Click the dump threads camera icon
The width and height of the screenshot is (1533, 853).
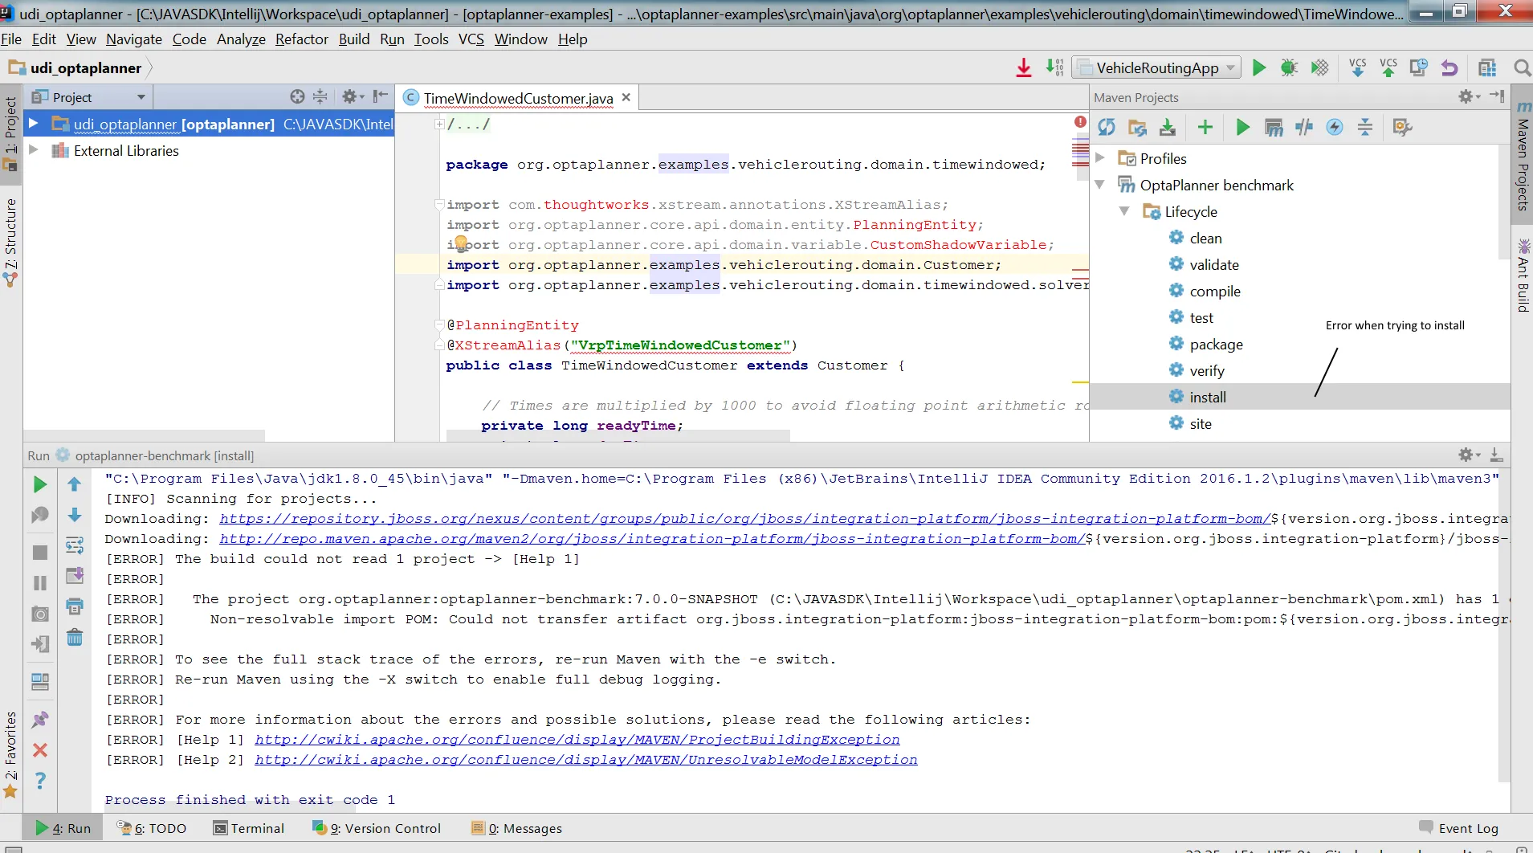pos(40,614)
